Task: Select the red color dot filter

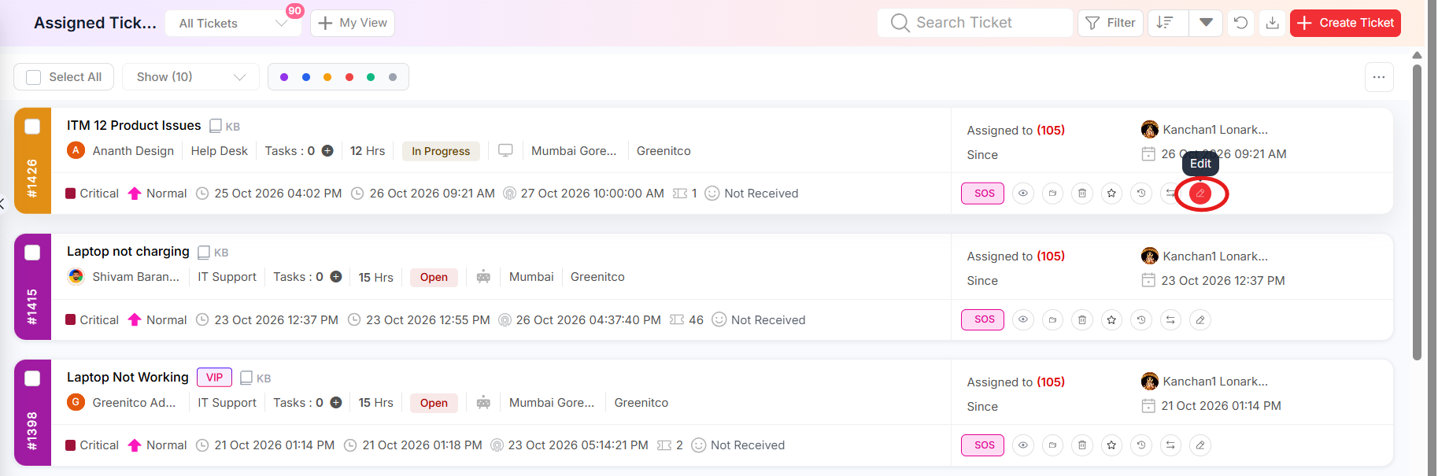Action: tap(349, 77)
